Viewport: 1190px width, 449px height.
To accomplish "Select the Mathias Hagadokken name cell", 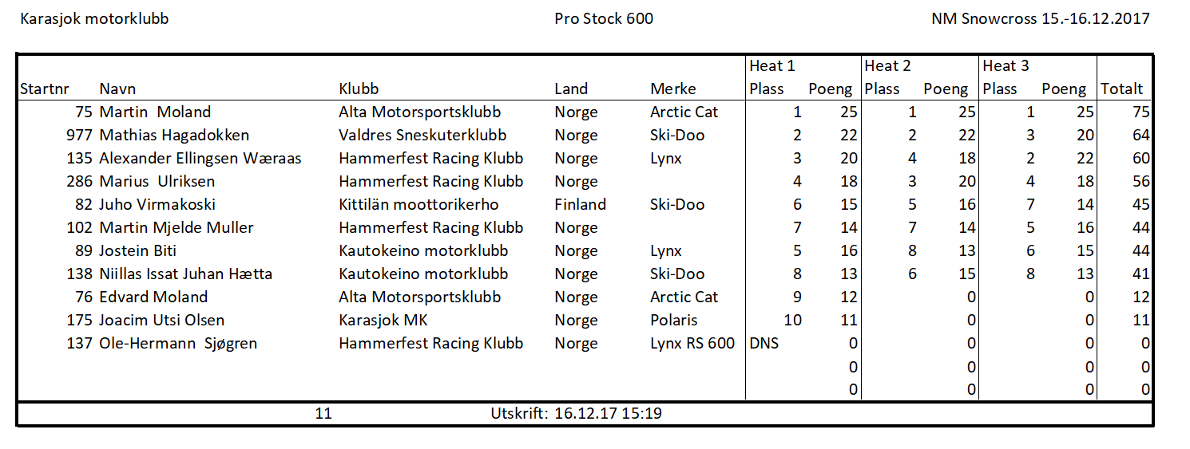I will point(174,136).
